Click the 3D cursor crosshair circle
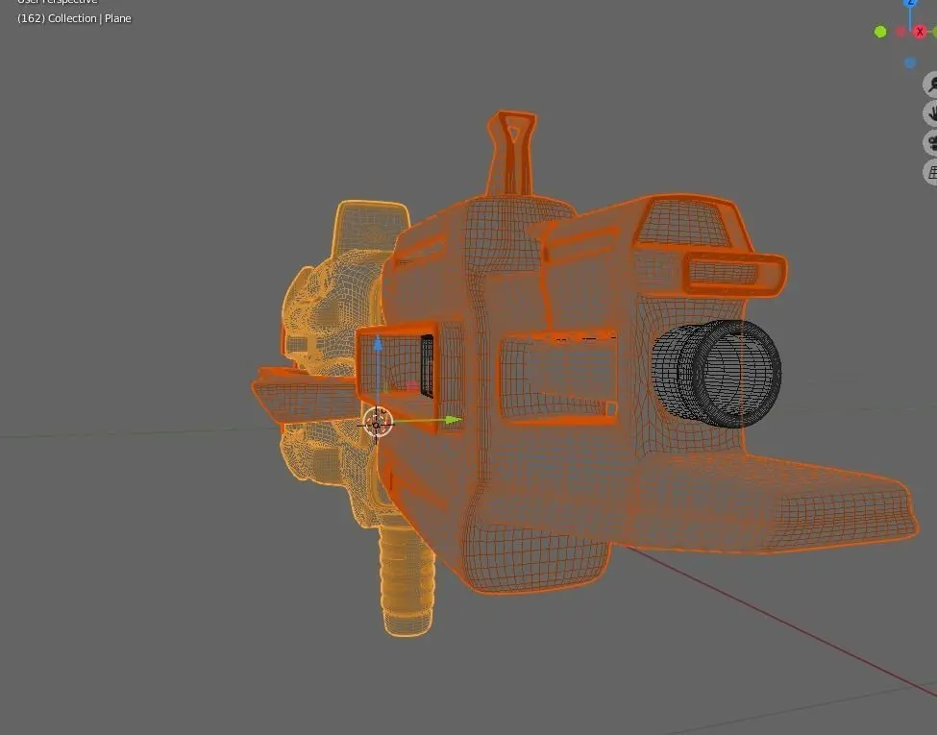Image resolution: width=937 pixels, height=735 pixels. click(x=377, y=424)
